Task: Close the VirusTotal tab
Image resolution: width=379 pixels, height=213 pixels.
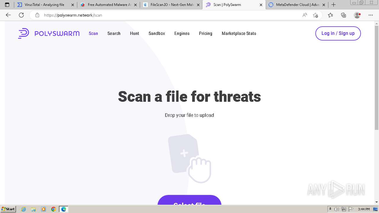Action: pyautogui.click(x=73, y=5)
